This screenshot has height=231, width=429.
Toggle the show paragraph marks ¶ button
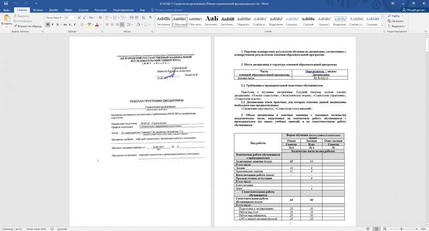click(x=151, y=18)
